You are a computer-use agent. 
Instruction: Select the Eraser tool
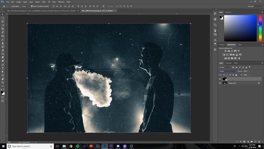pyautogui.click(x=2, y=50)
